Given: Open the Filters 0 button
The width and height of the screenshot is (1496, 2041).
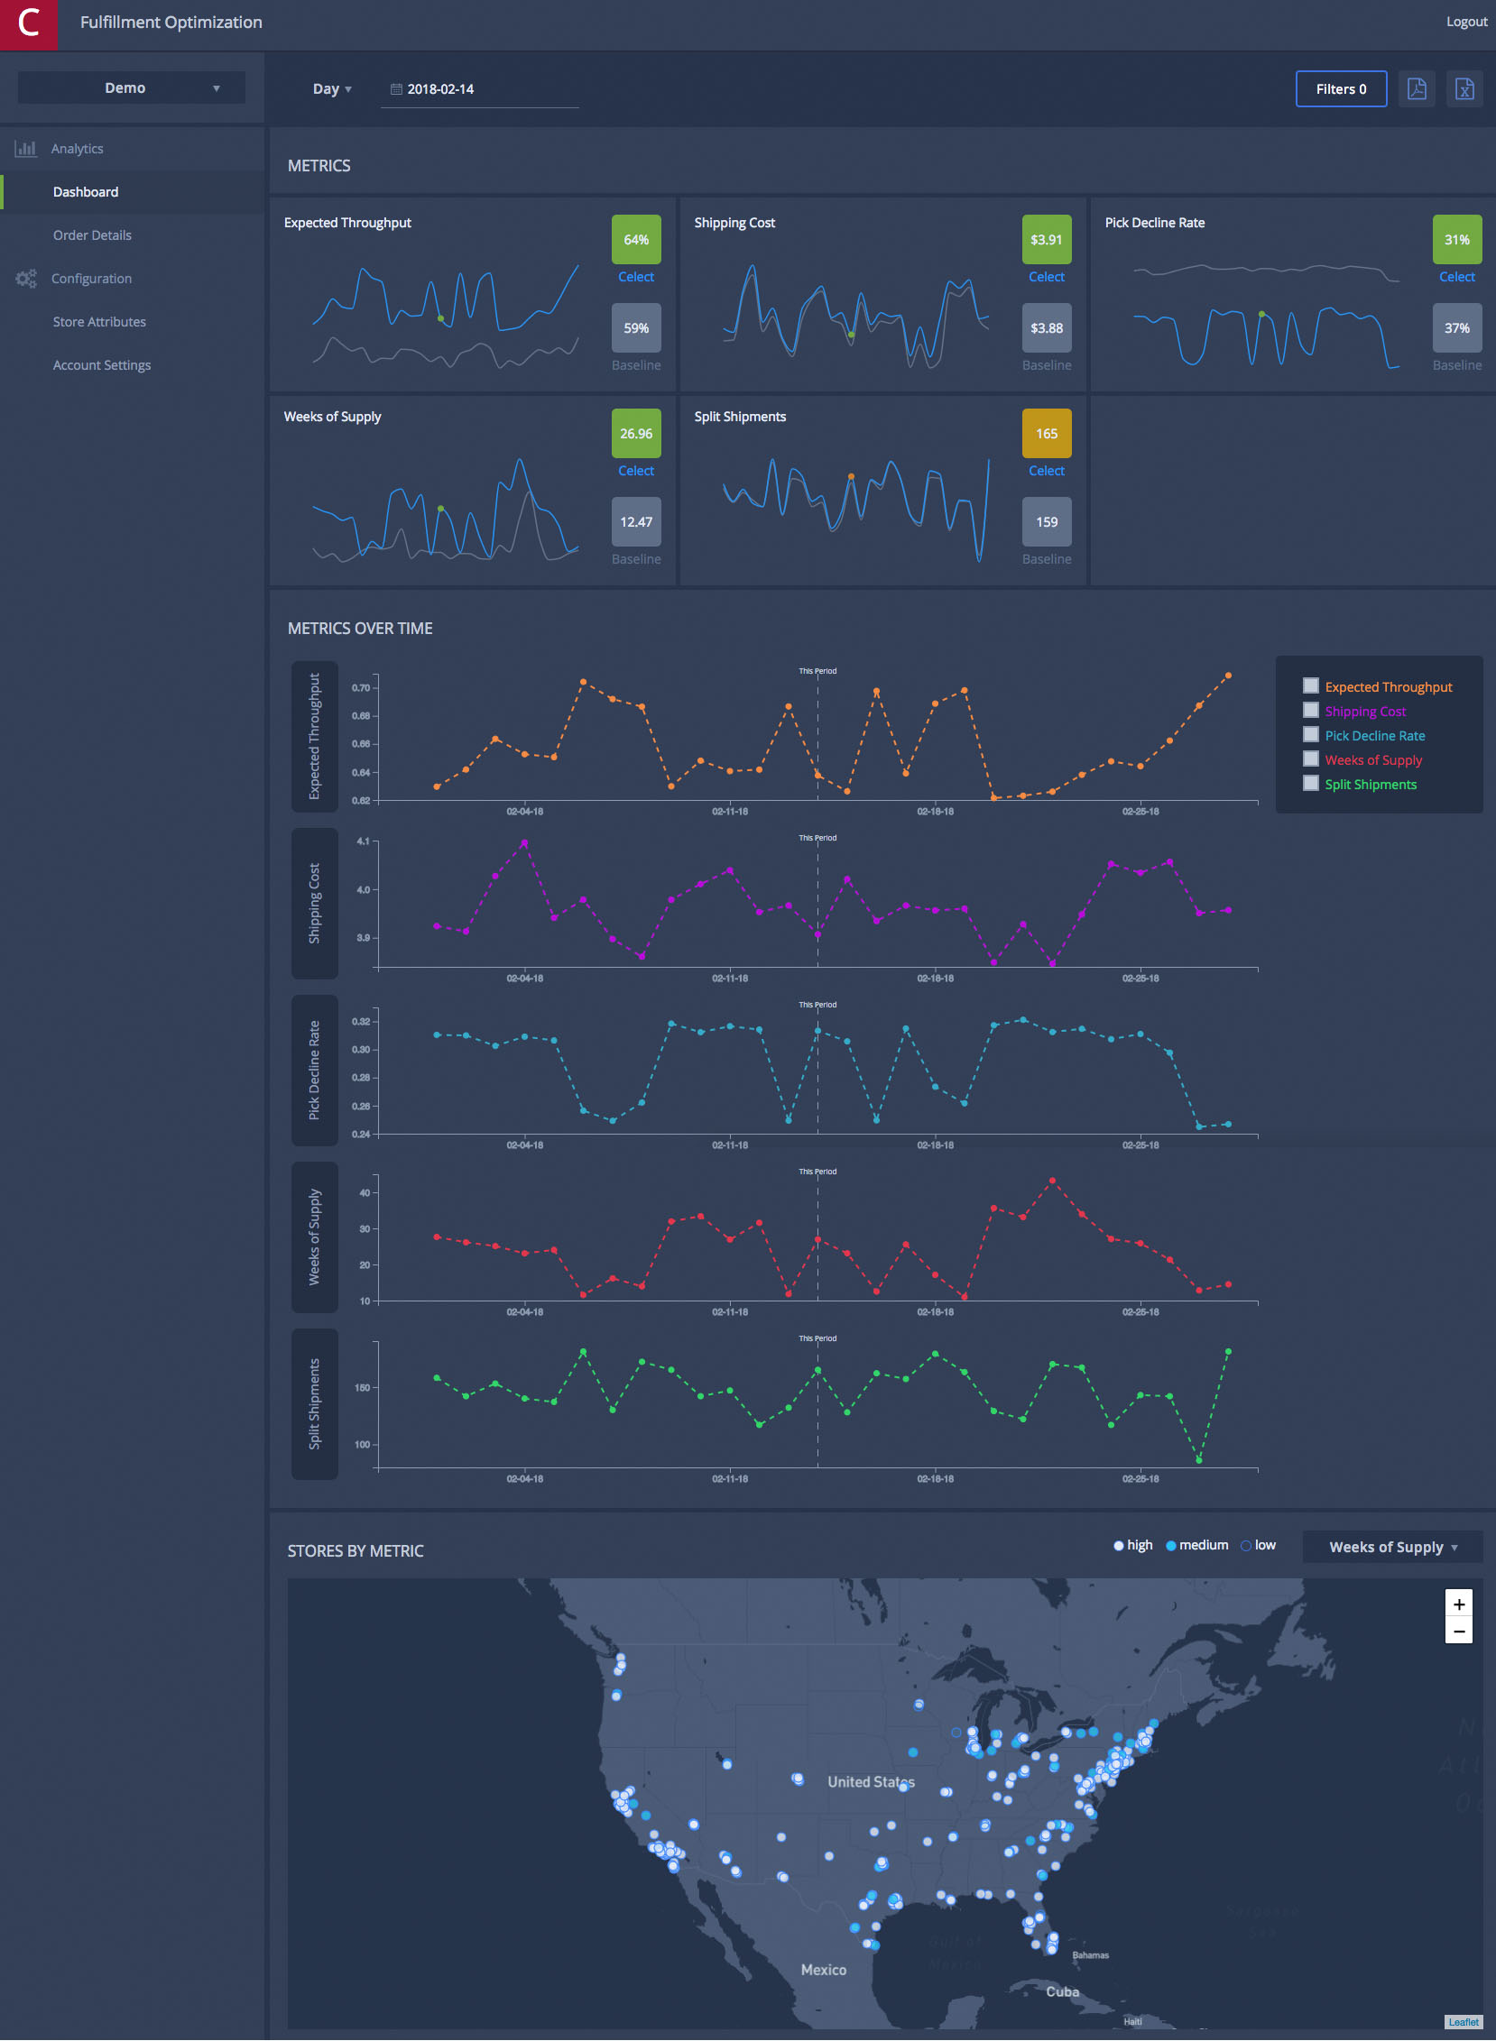Looking at the screenshot, I should click(x=1340, y=88).
